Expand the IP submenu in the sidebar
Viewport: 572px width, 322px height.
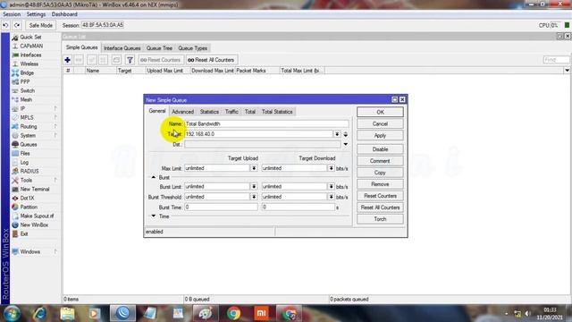point(55,109)
